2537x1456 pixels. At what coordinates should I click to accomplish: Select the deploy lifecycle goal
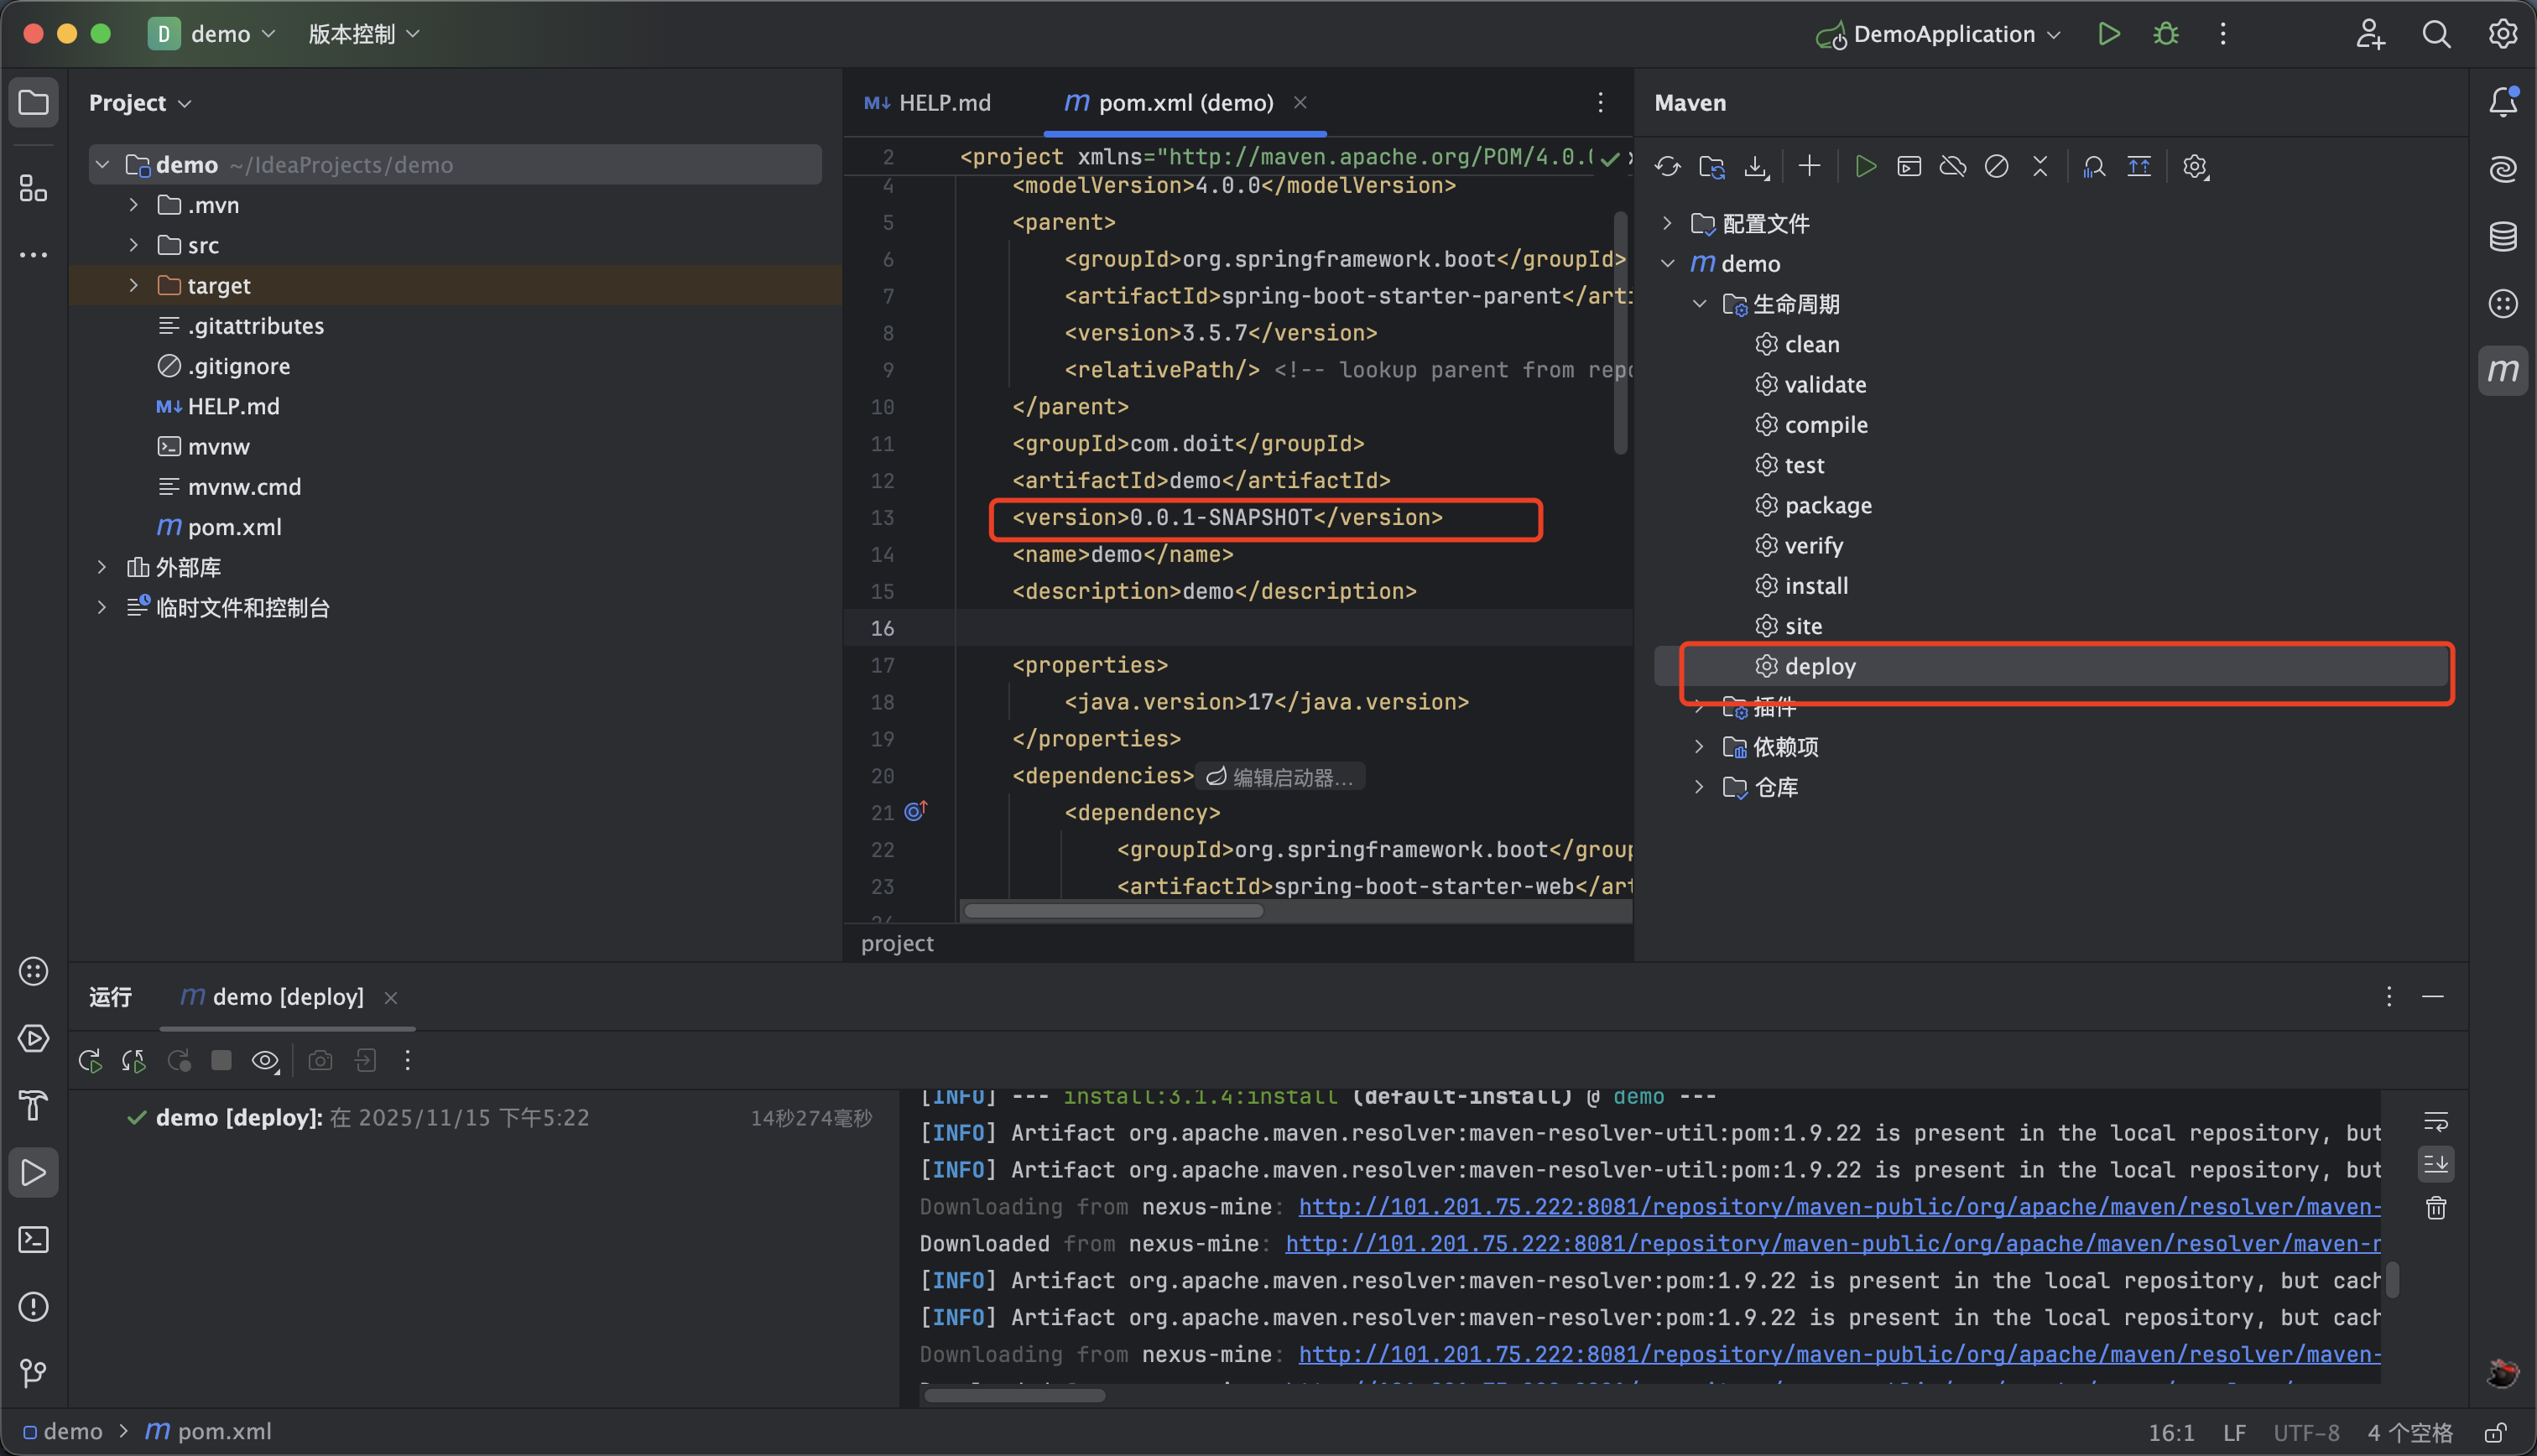1819,667
